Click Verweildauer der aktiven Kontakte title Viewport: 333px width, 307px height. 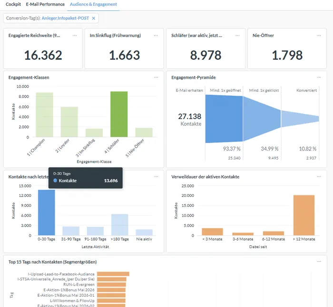coord(205,177)
